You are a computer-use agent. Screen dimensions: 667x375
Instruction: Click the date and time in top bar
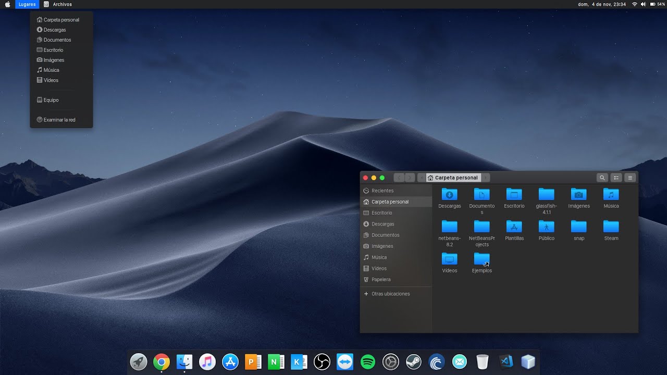point(602,4)
